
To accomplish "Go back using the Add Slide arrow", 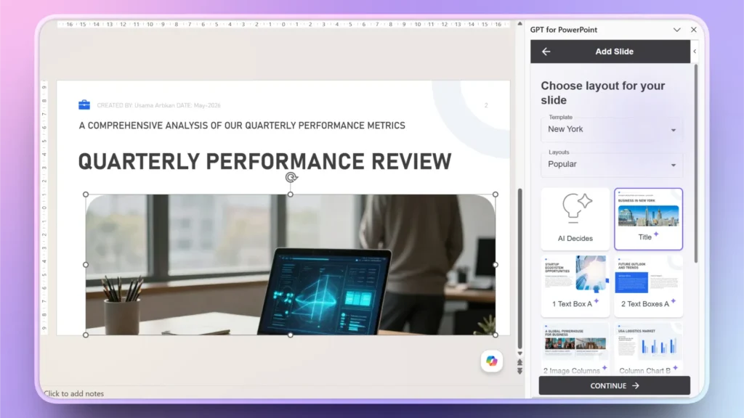I will (546, 52).
